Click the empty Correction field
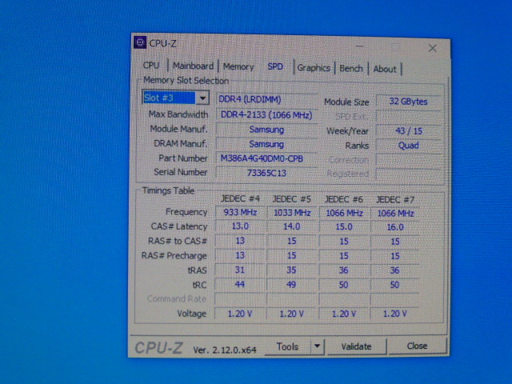Image resolution: width=512 pixels, height=384 pixels. coord(408,160)
